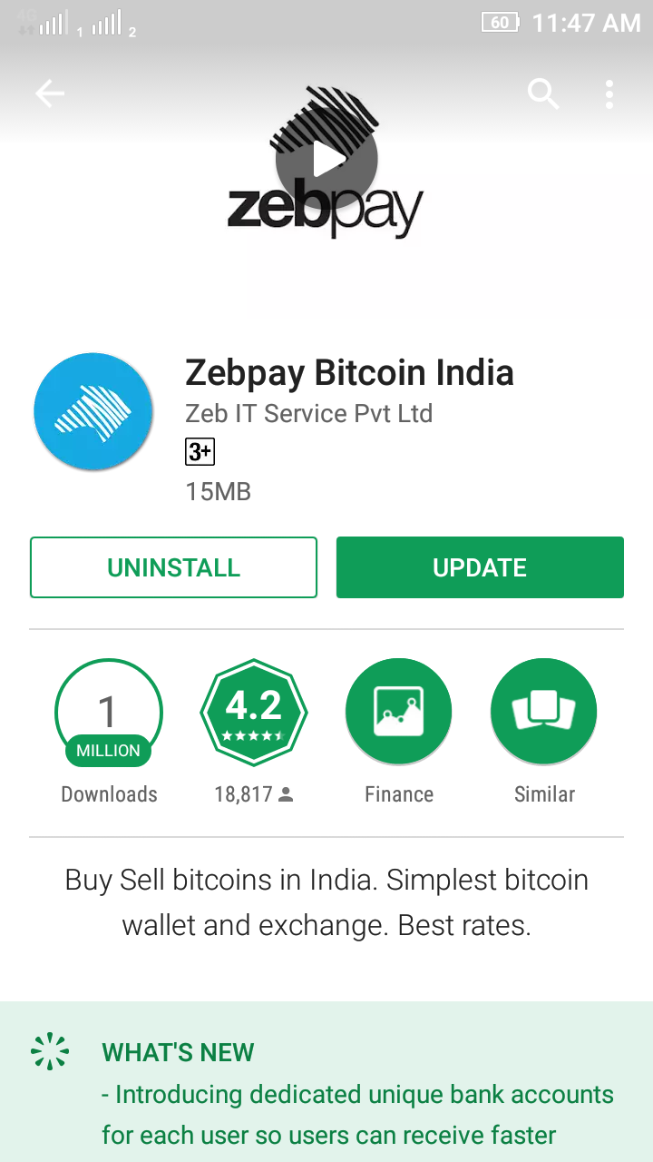Screen dimensions: 653x1162
Task: Tap the back arrow icon
Action: point(50,94)
